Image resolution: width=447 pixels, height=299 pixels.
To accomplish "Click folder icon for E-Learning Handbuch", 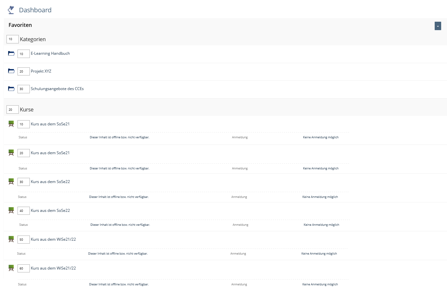I will 11,53.
